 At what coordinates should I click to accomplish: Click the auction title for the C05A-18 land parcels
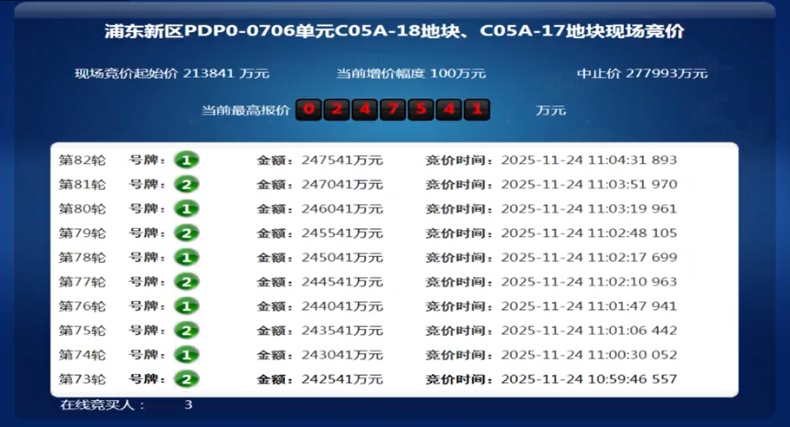(x=394, y=31)
